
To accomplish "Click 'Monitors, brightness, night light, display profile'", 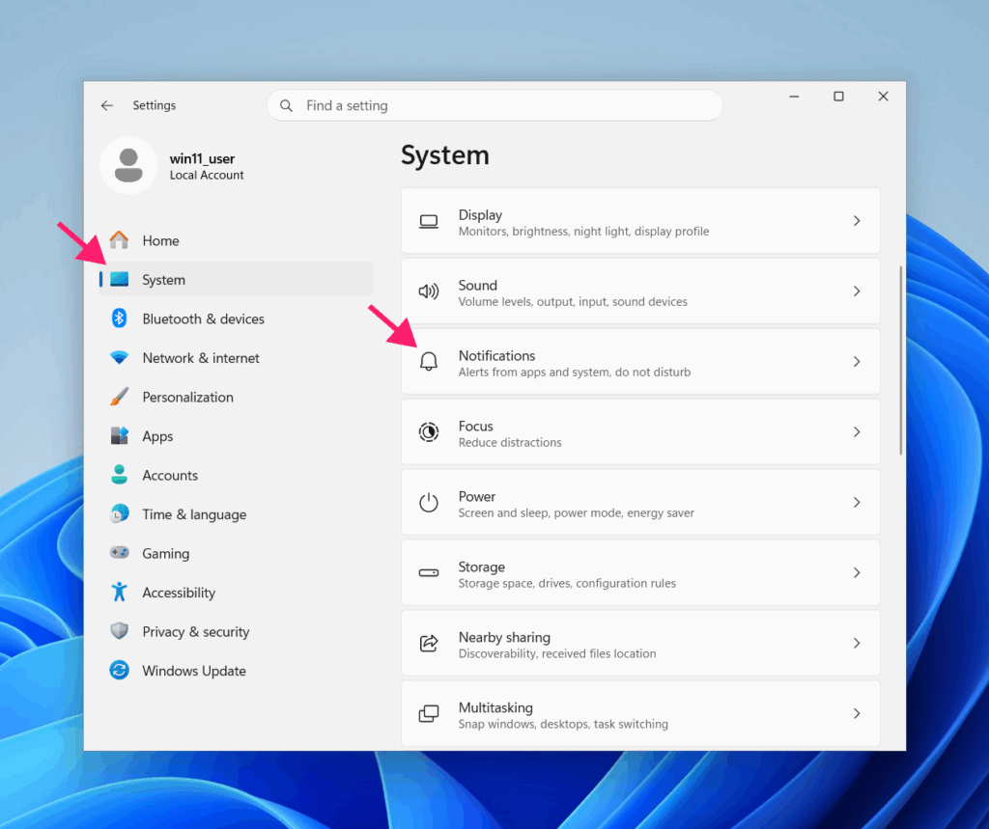I will 583,232.
